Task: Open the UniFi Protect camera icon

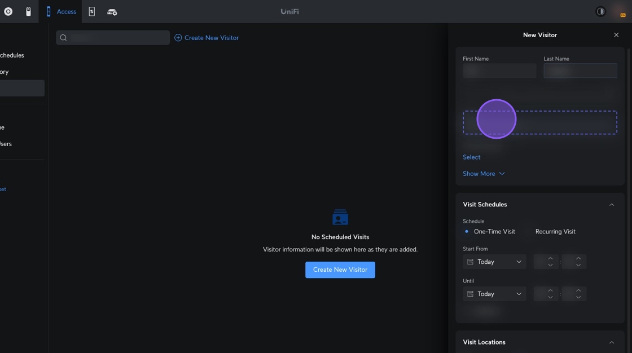Action: coord(28,11)
